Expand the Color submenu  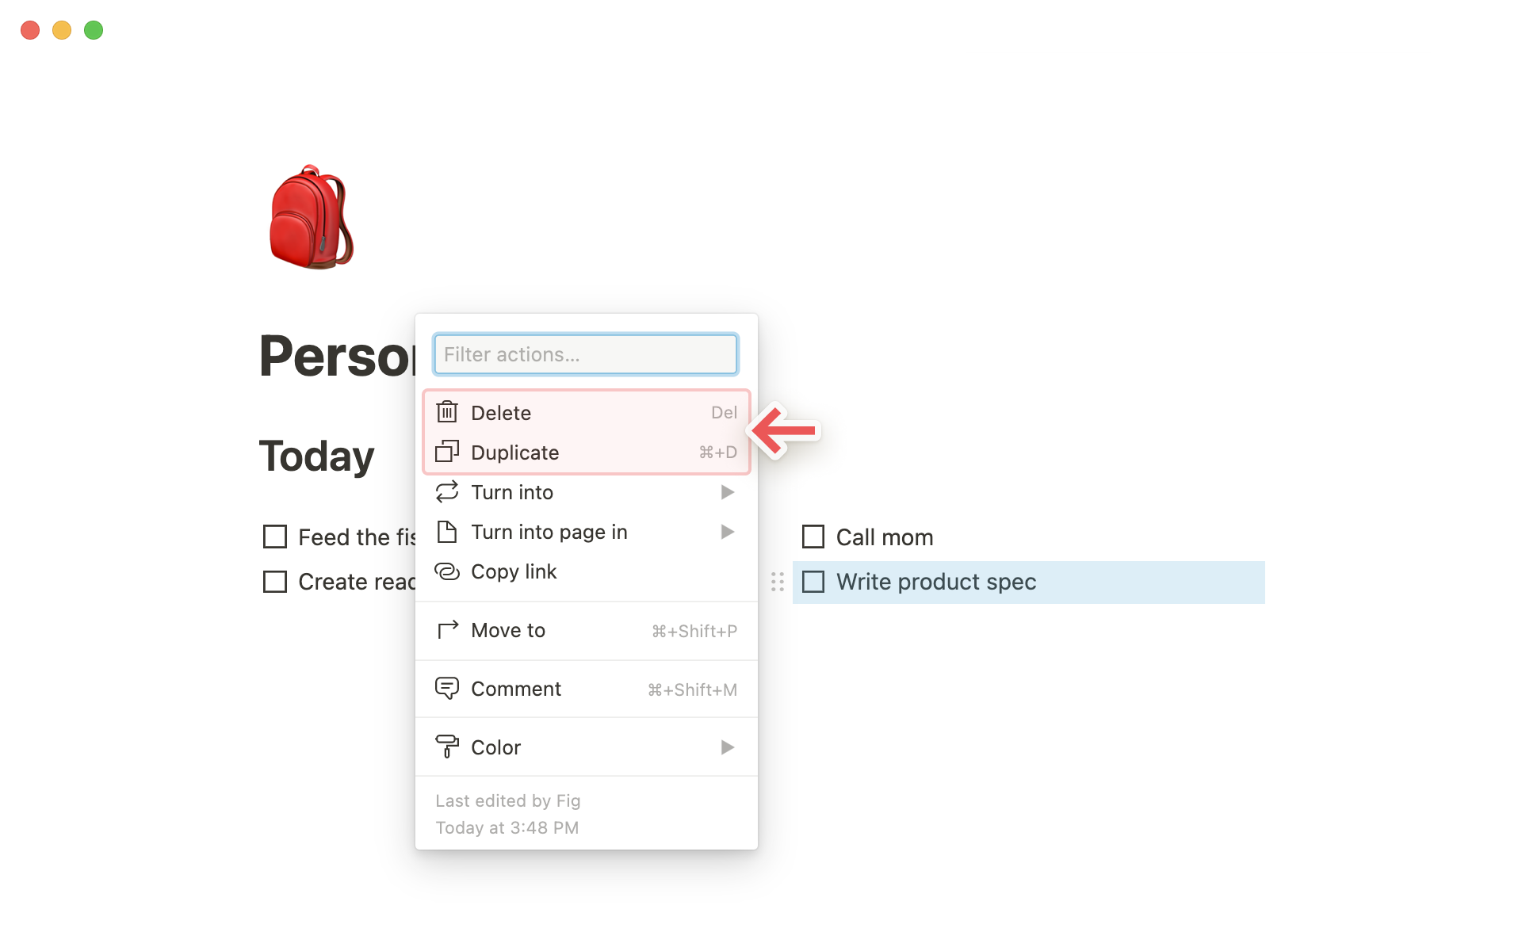click(725, 747)
